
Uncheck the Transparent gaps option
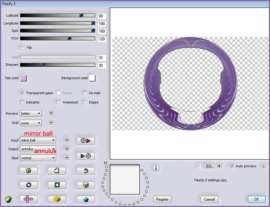[x=22, y=93]
